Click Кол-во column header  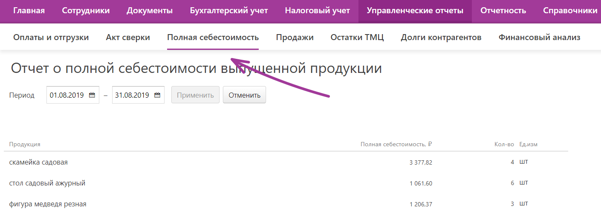point(504,145)
